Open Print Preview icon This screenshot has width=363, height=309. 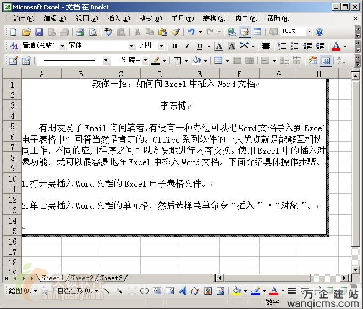93,32
